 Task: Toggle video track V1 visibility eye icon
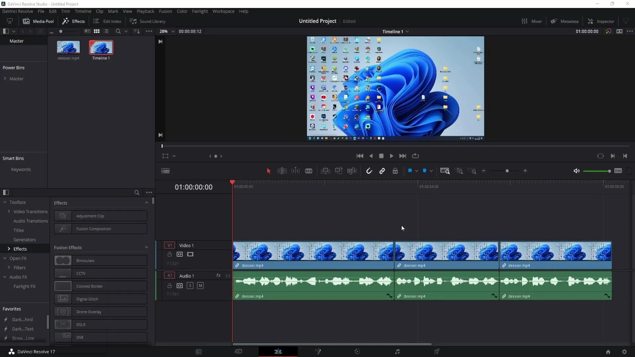pyautogui.click(x=190, y=254)
